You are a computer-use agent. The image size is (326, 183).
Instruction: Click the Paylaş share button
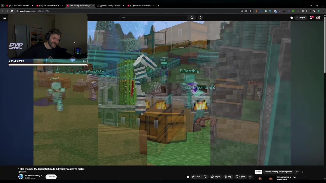[215, 177]
